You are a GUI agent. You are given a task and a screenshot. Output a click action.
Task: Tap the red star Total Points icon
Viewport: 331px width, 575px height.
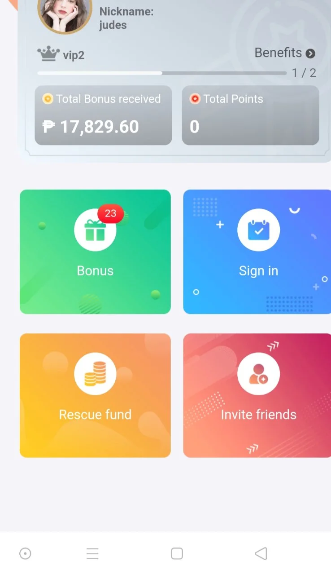(x=195, y=99)
